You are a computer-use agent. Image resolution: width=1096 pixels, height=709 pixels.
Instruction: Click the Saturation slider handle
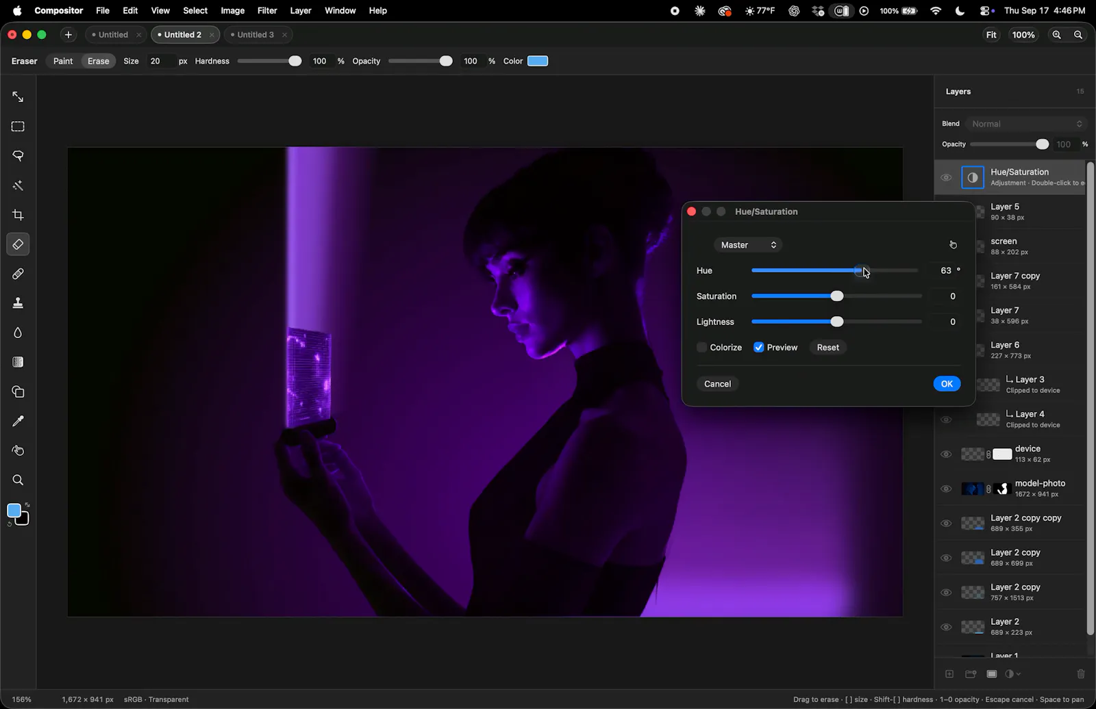[x=837, y=296]
